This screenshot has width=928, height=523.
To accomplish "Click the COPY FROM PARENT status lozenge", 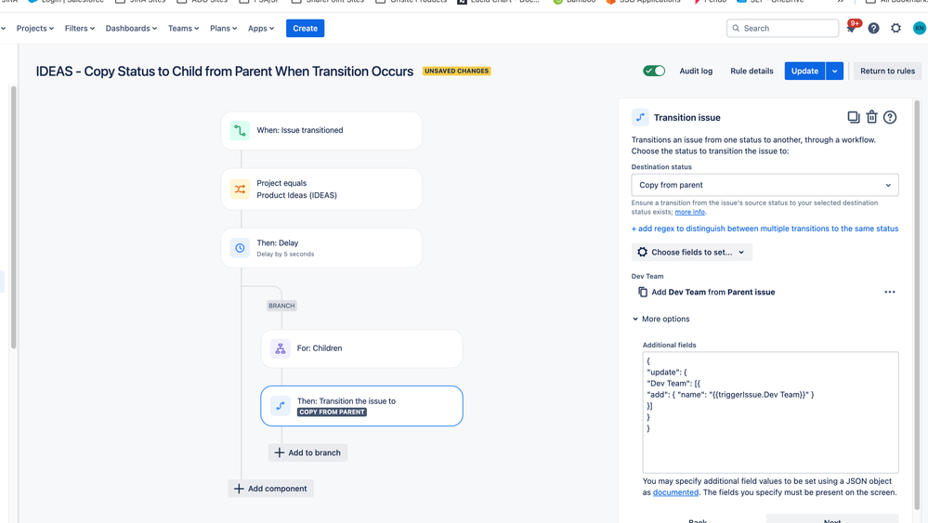I will [x=332, y=412].
